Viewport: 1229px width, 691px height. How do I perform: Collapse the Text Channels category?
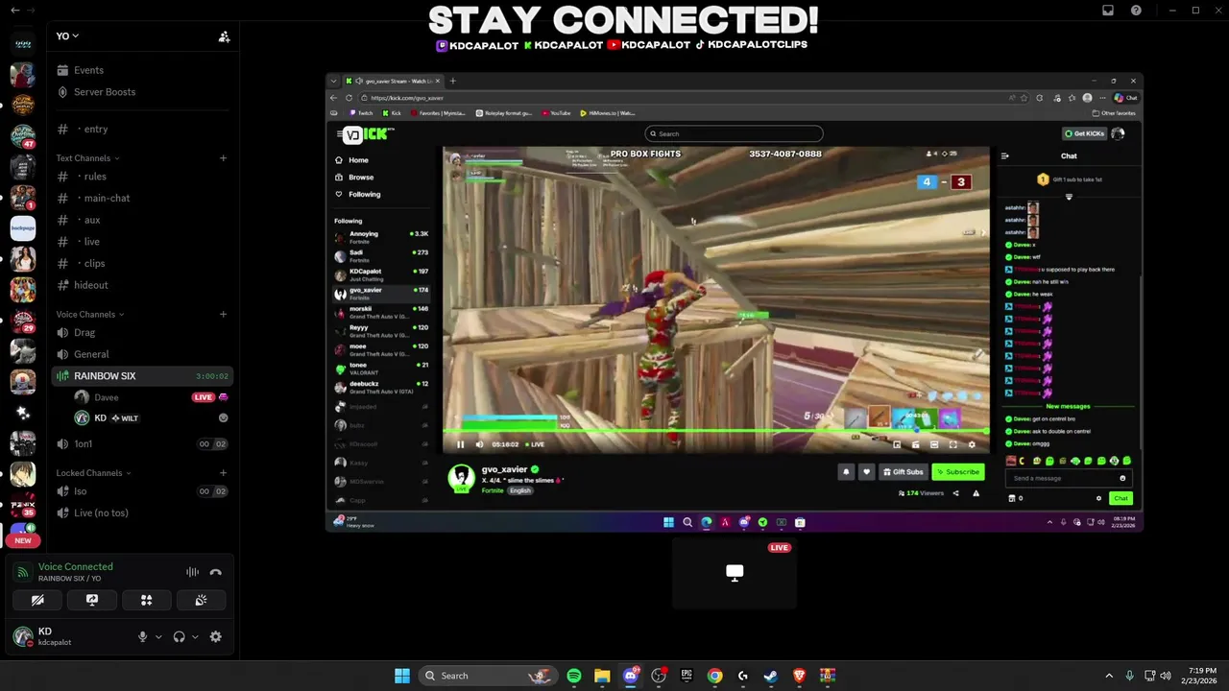87,157
